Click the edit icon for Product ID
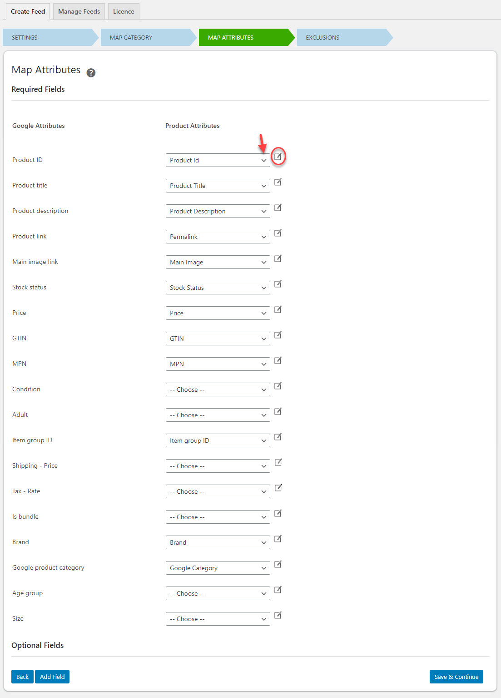 pos(278,157)
